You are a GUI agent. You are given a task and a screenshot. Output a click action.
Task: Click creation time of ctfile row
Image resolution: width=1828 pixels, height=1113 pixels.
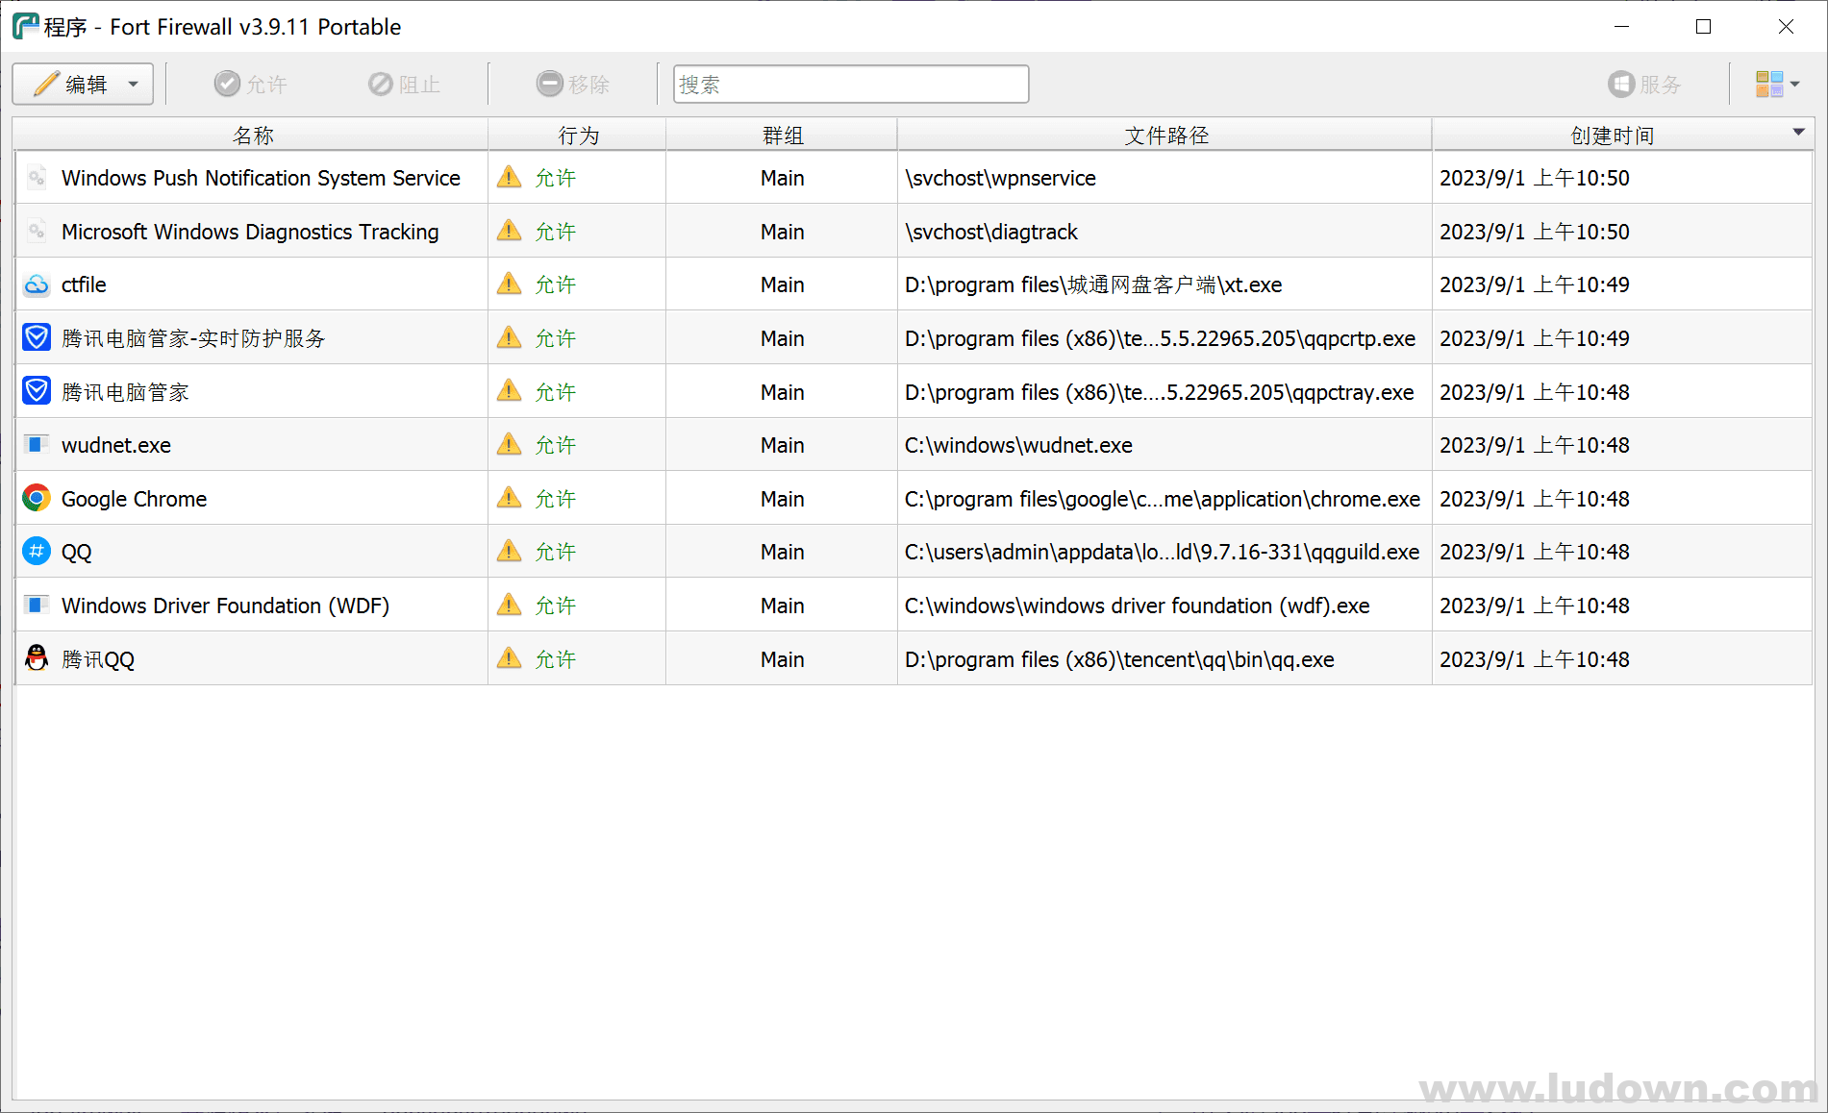[1535, 284]
